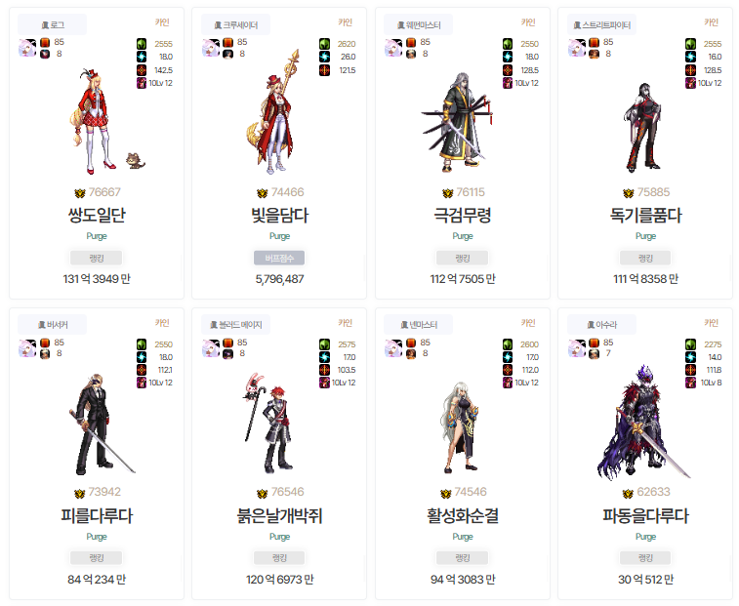Click the fame crest icon beside 76667
The image size is (739, 606).
(x=80, y=193)
